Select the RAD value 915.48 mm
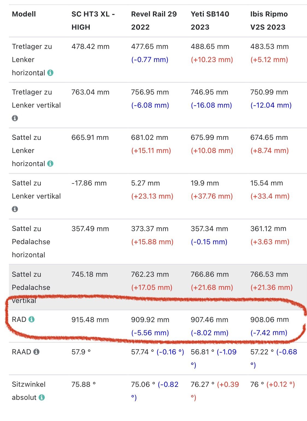Screen dimensions: 307x421 [90, 320]
